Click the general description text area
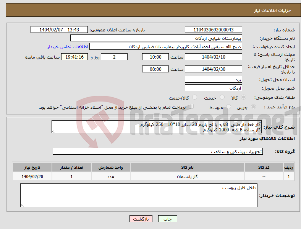 157,127
